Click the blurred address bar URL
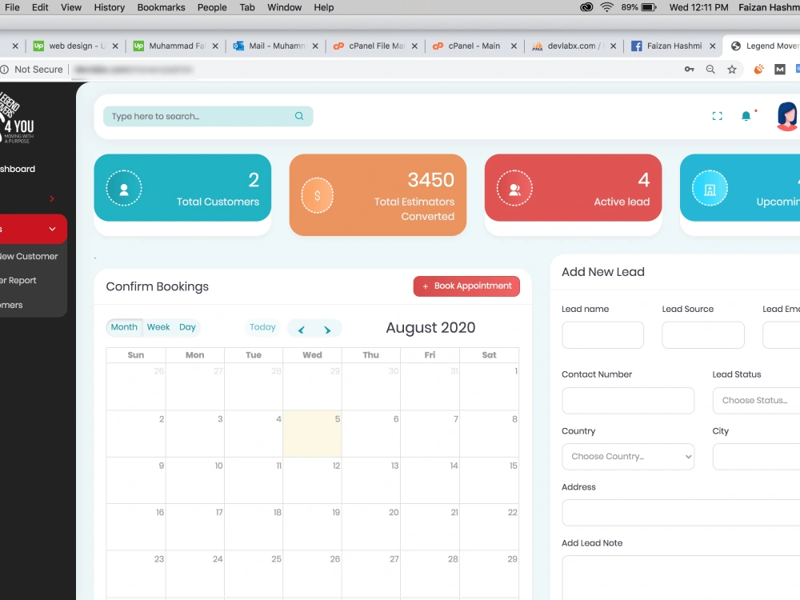Image resolution: width=800 pixels, height=600 pixels. (x=133, y=70)
